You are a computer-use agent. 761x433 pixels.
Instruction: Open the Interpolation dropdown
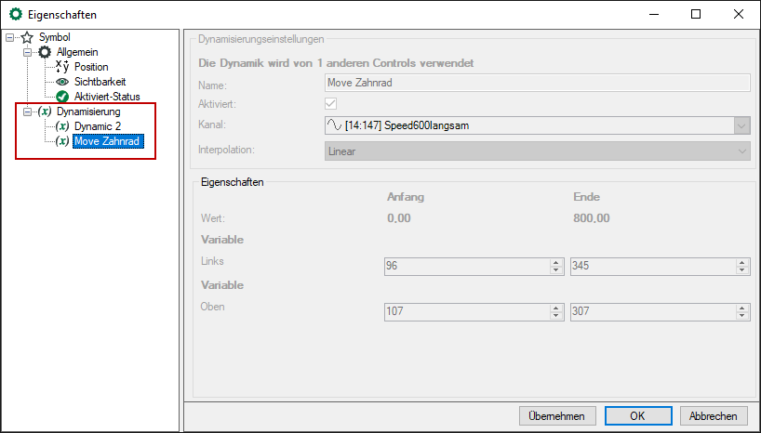pos(741,151)
